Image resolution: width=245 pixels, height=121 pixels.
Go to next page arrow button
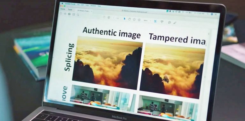(x=109, y=17)
